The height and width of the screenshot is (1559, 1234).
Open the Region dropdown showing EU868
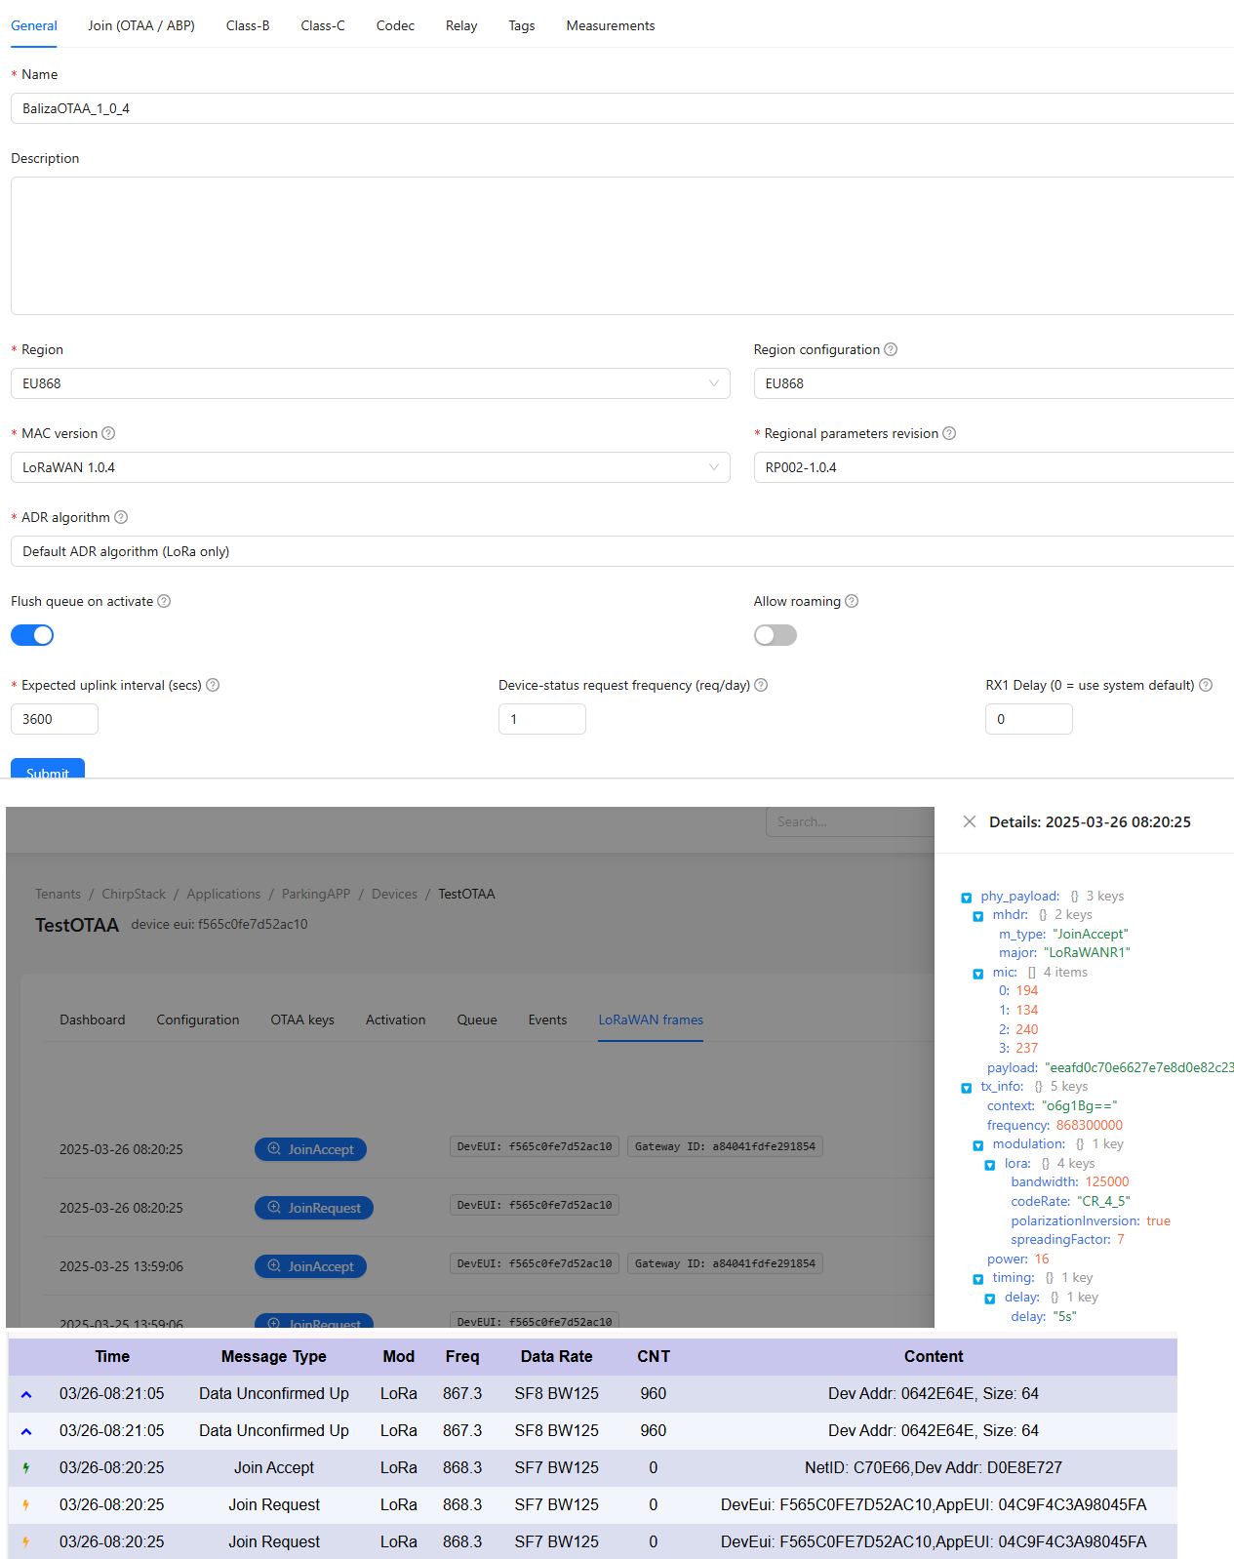[x=370, y=383]
